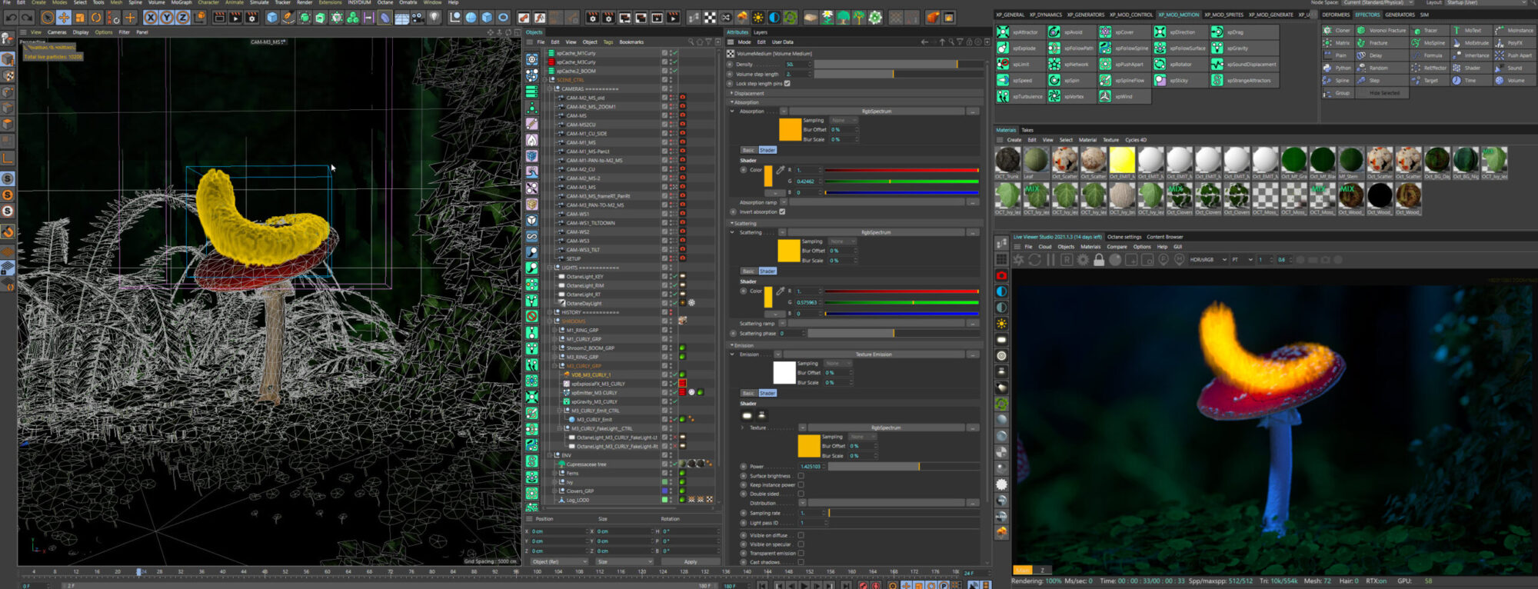Switch to XP_DYNAMICS tab
This screenshot has width=1538, height=589.
pos(1045,15)
